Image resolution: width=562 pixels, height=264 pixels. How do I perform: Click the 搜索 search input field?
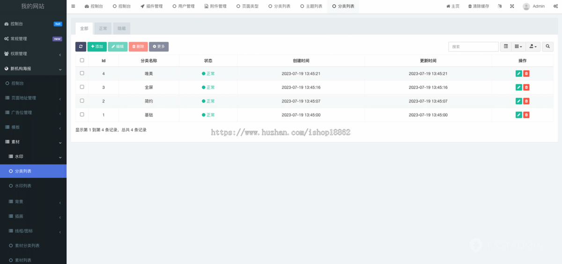473,46
